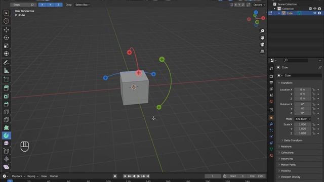Image resolution: width=324 pixels, height=182 pixels.
Task: Select the Select Box tool
Action: pyautogui.click(x=6, y=13)
